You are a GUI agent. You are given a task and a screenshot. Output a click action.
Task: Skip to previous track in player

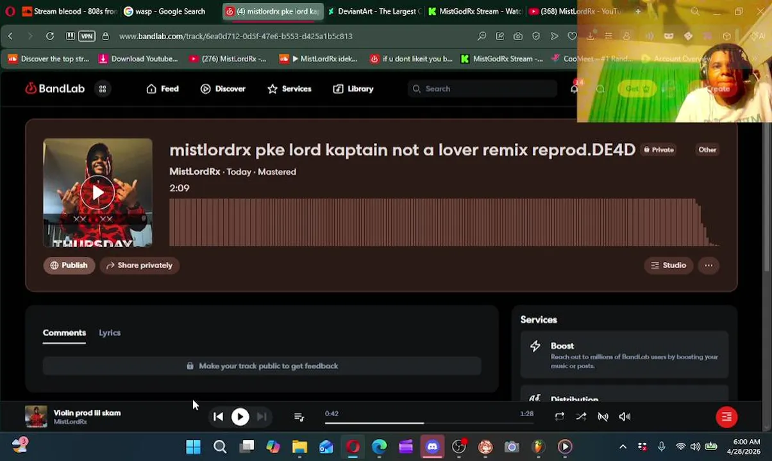218,417
